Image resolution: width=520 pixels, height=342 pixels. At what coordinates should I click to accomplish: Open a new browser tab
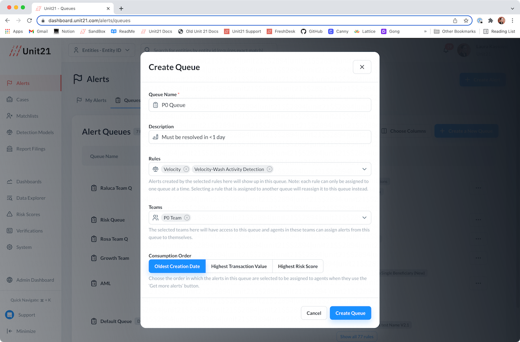click(121, 8)
